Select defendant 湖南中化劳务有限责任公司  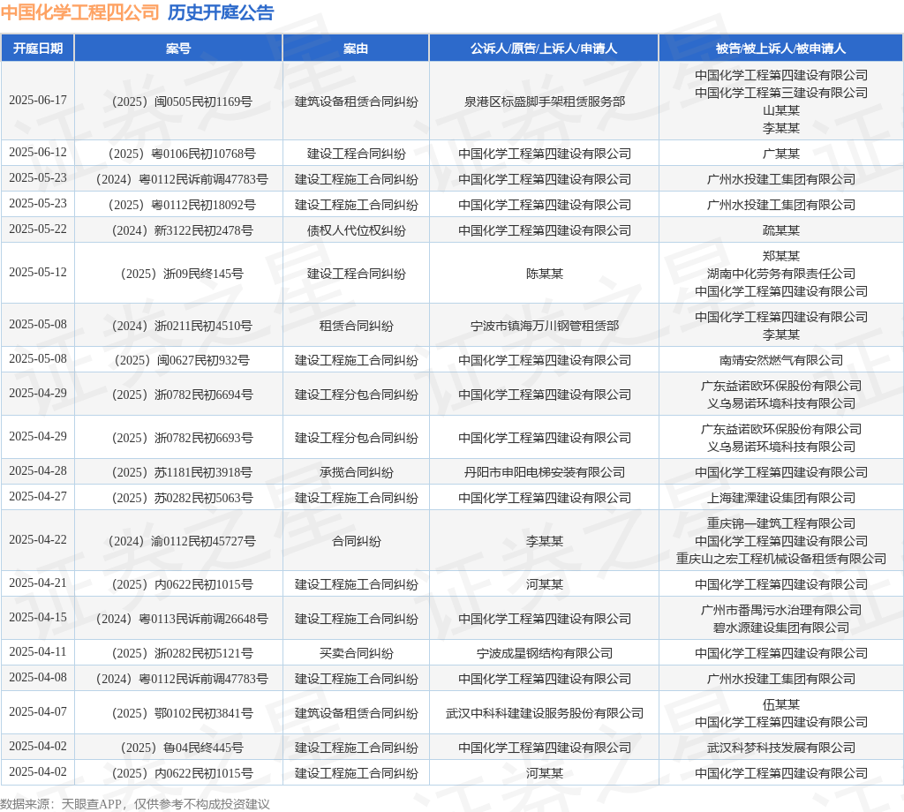[781, 273]
